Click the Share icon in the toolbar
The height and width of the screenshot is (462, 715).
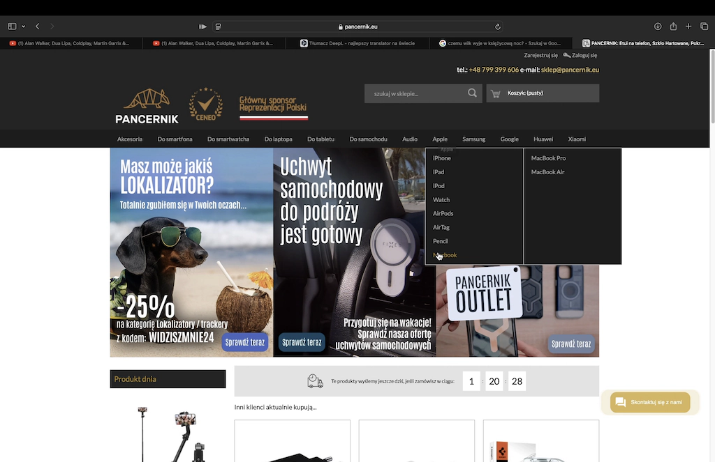point(673,26)
